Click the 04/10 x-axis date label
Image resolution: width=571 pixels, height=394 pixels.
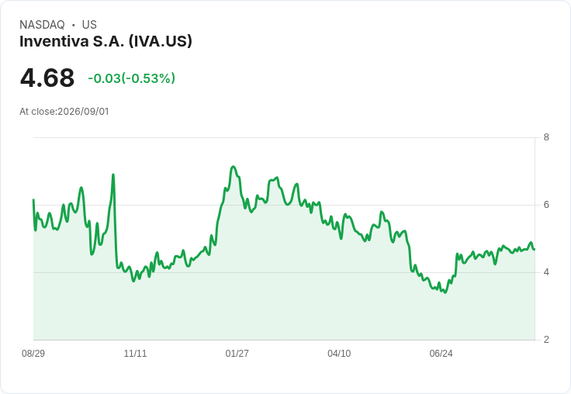339,353
